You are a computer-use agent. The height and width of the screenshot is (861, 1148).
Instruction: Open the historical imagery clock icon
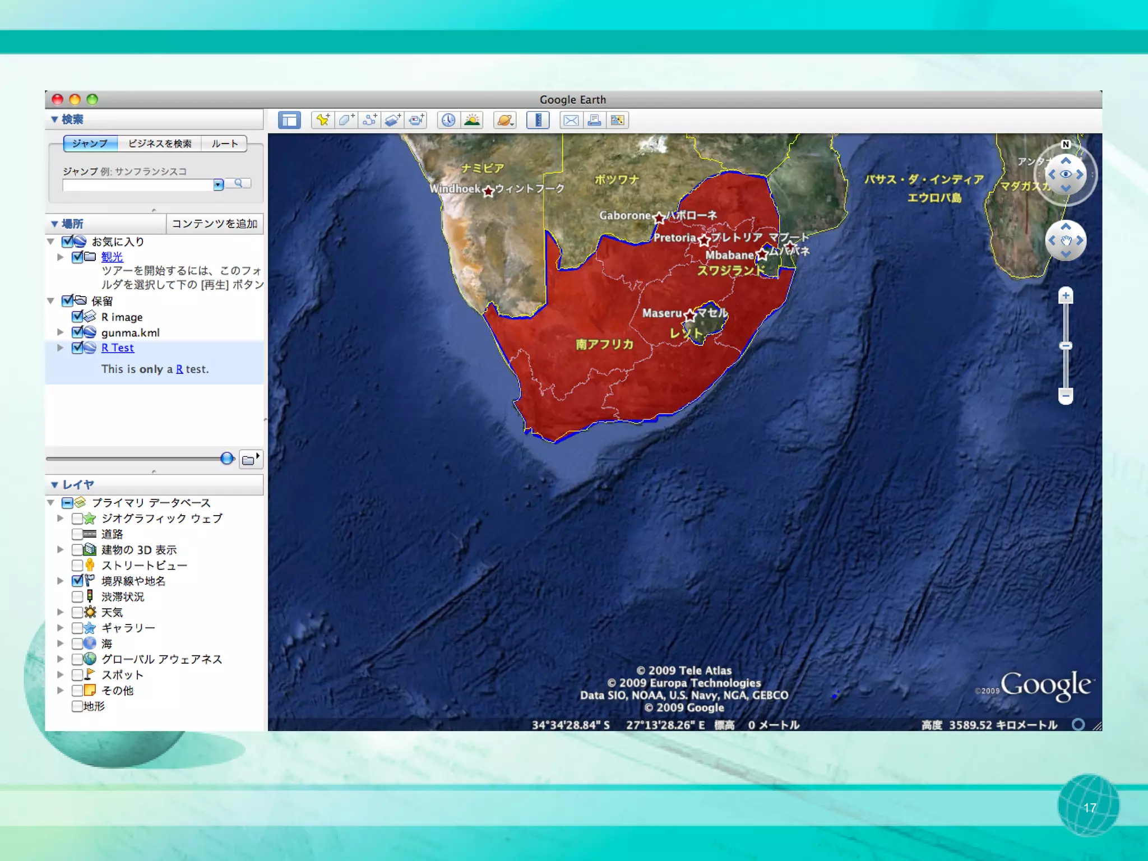[x=448, y=120]
